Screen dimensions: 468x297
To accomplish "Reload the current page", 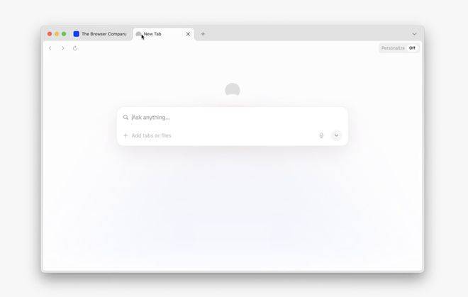I will [x=75, y=48].
